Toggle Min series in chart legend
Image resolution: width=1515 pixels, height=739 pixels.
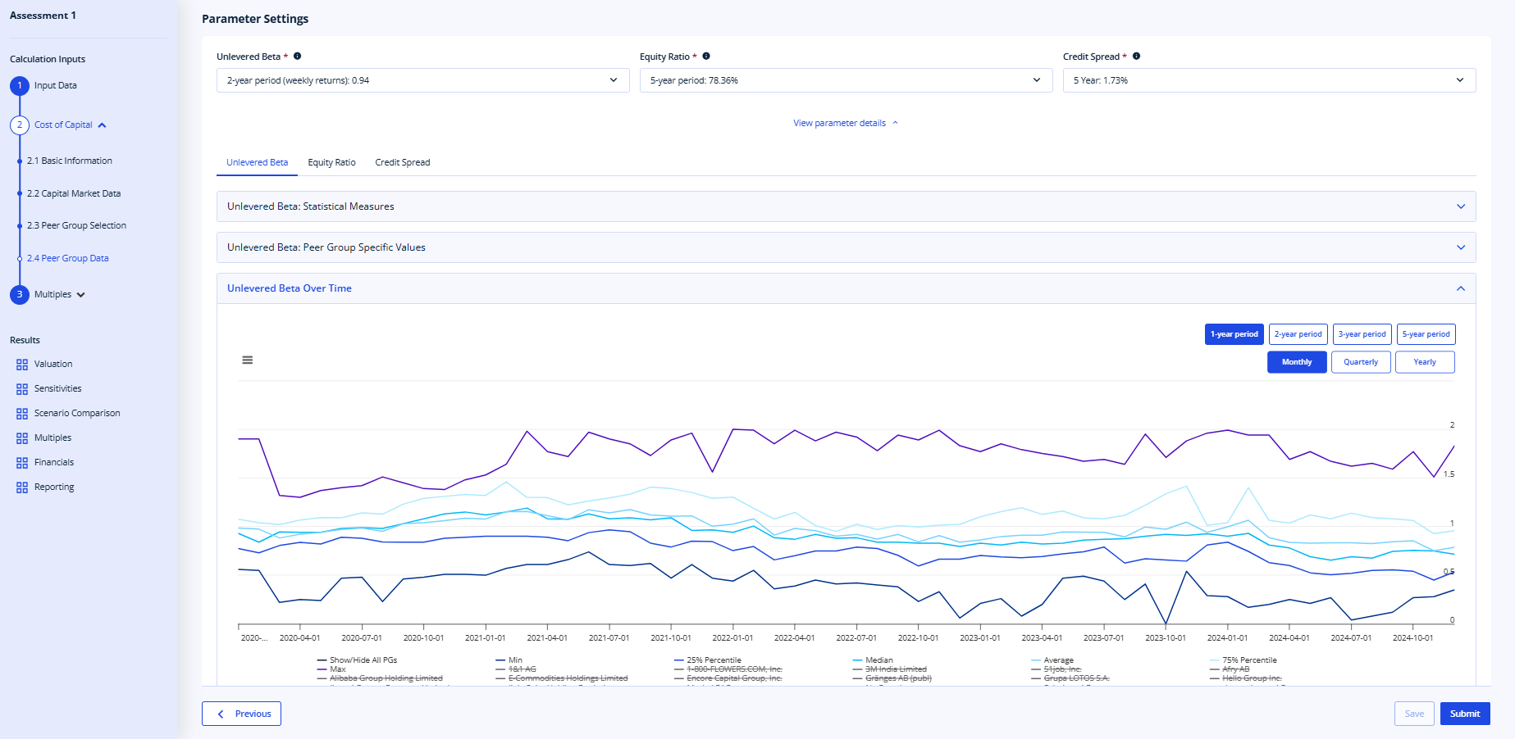(509, 660)
